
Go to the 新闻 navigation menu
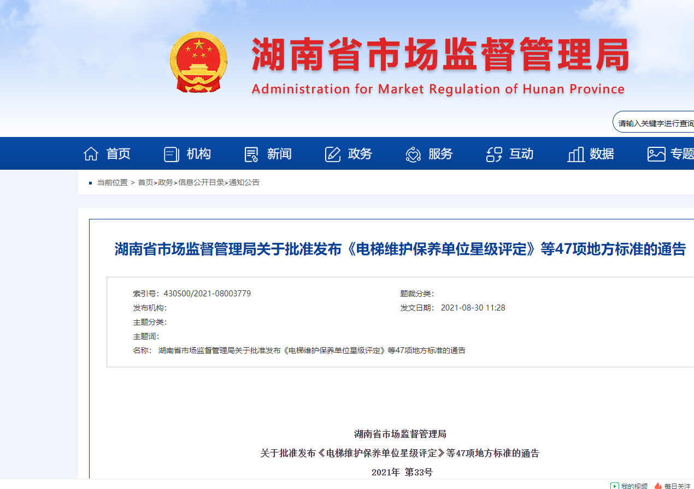tap(279, 154)
